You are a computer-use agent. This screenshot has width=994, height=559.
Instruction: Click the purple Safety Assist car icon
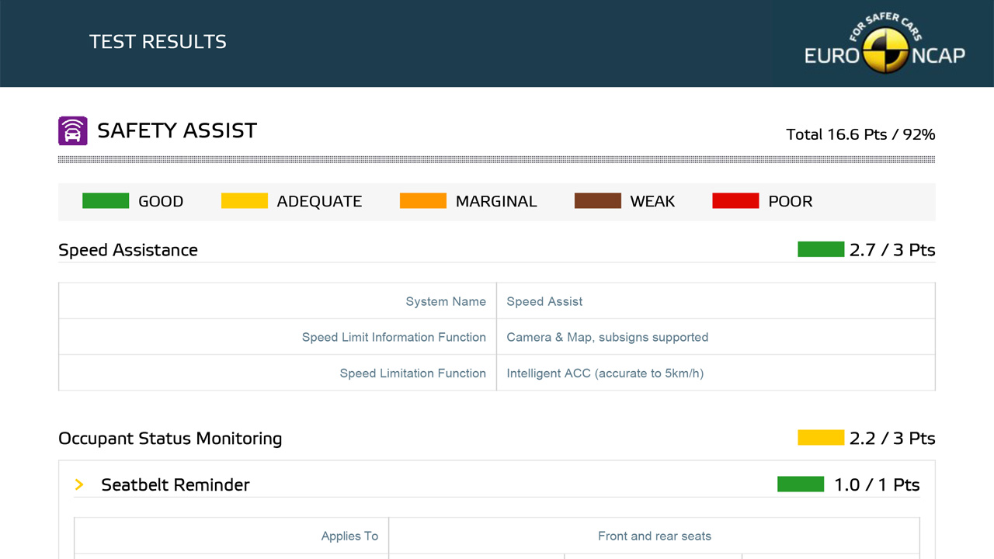72,130
